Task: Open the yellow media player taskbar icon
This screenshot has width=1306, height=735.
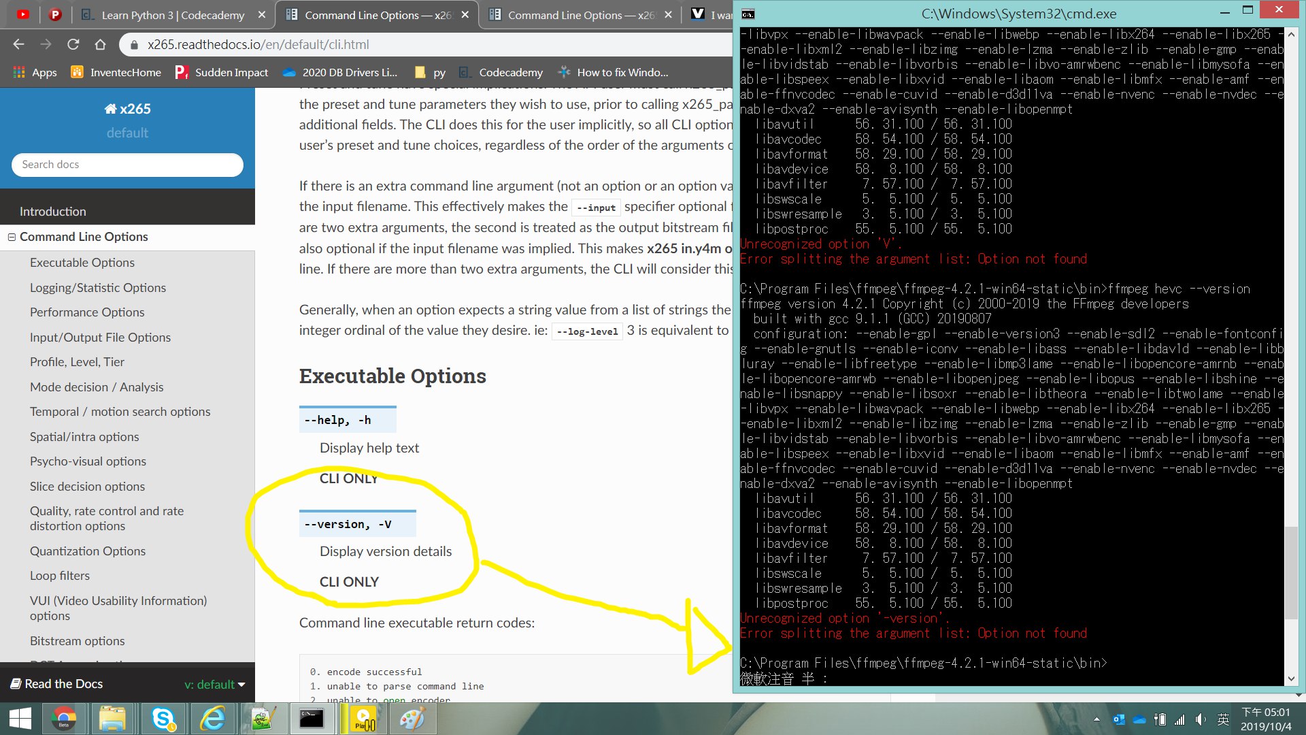Action: point(364,719)
